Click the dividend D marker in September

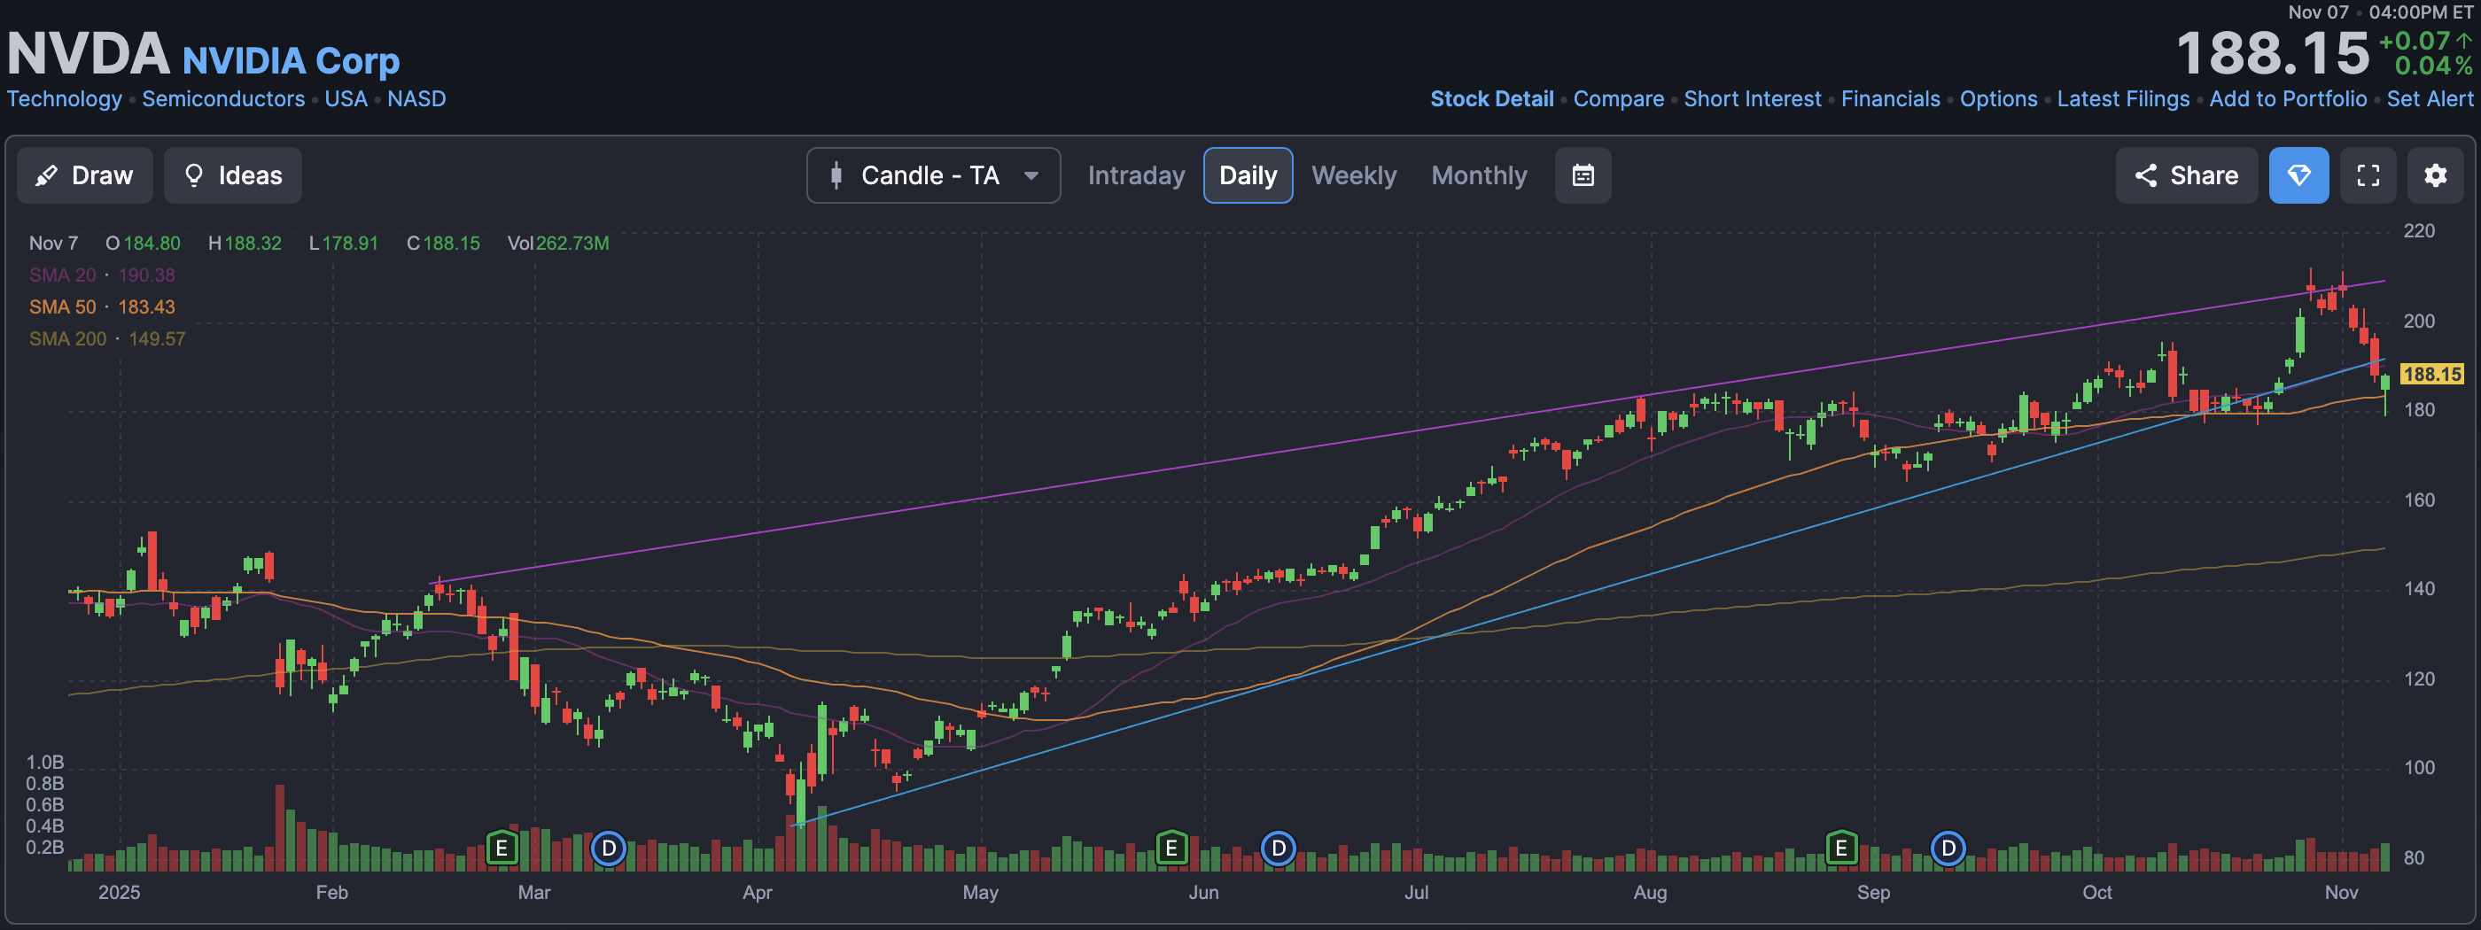[x=1948, y=849]
